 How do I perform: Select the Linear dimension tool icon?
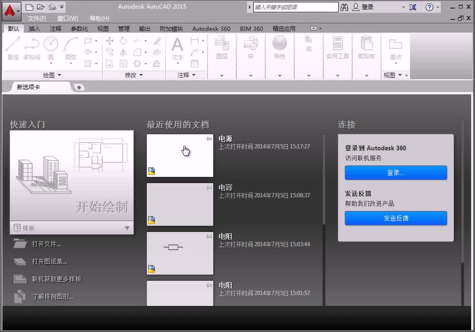click(195, 41)
